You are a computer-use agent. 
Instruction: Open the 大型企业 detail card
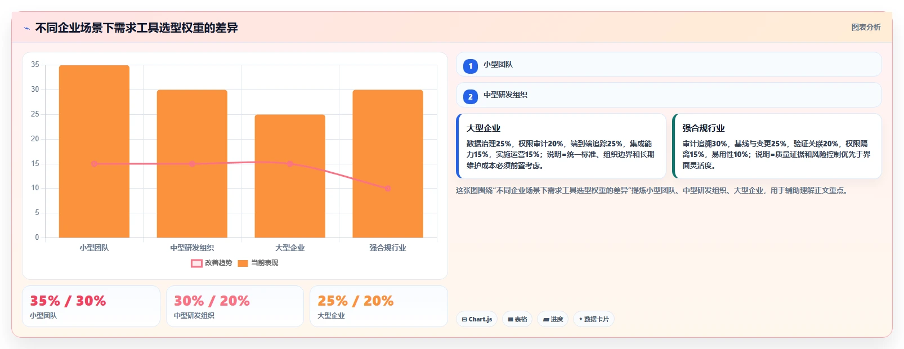[x=561, y=146]
